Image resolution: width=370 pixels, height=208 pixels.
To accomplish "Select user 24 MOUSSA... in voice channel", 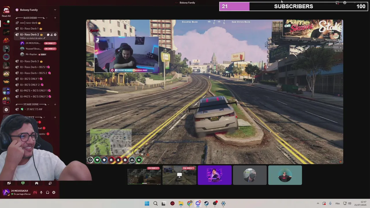I will pos(30,43).
